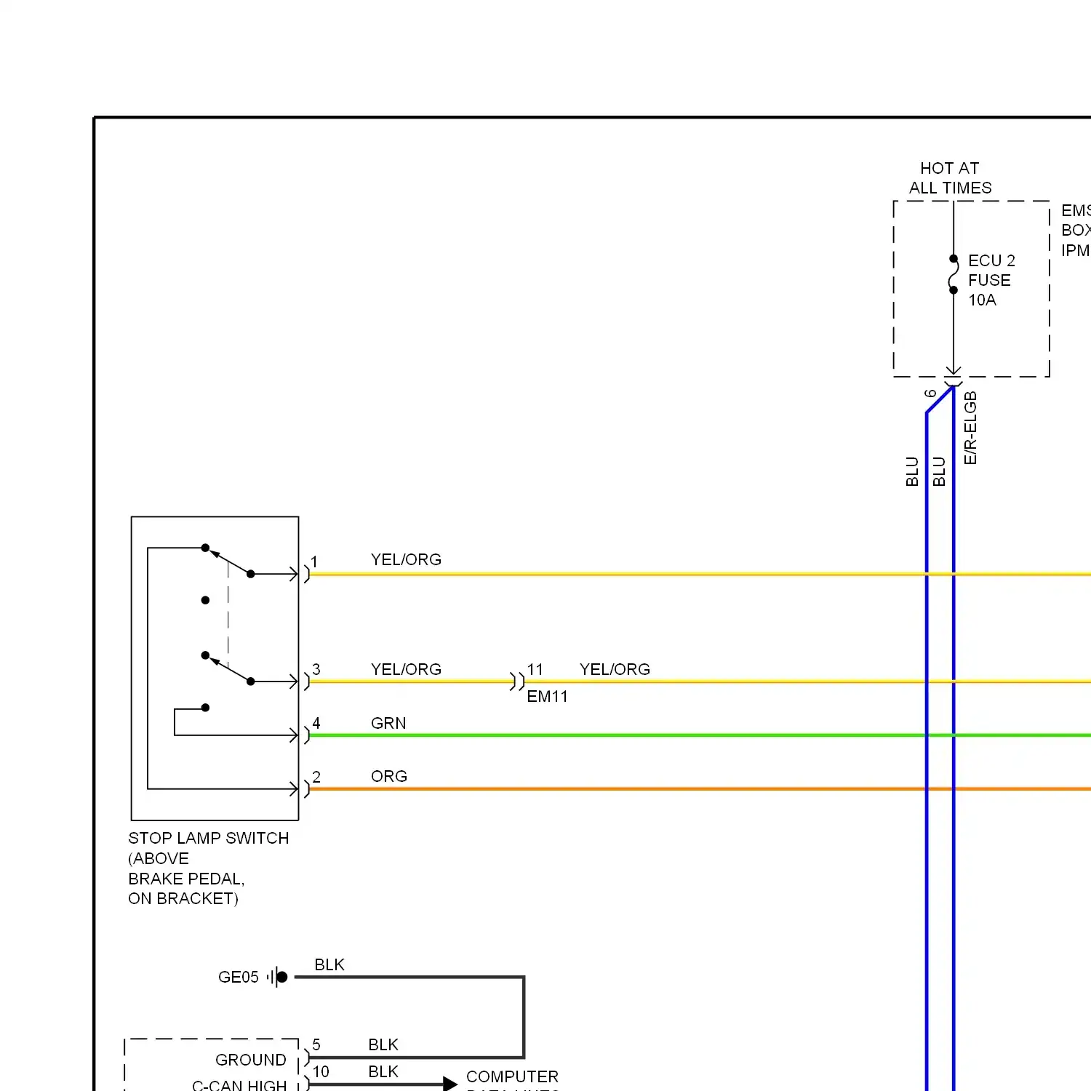Click the YEL/ORG label beside pin 3
Image resolution: width=1091 pixels, height=1091 pixels.
406,669
